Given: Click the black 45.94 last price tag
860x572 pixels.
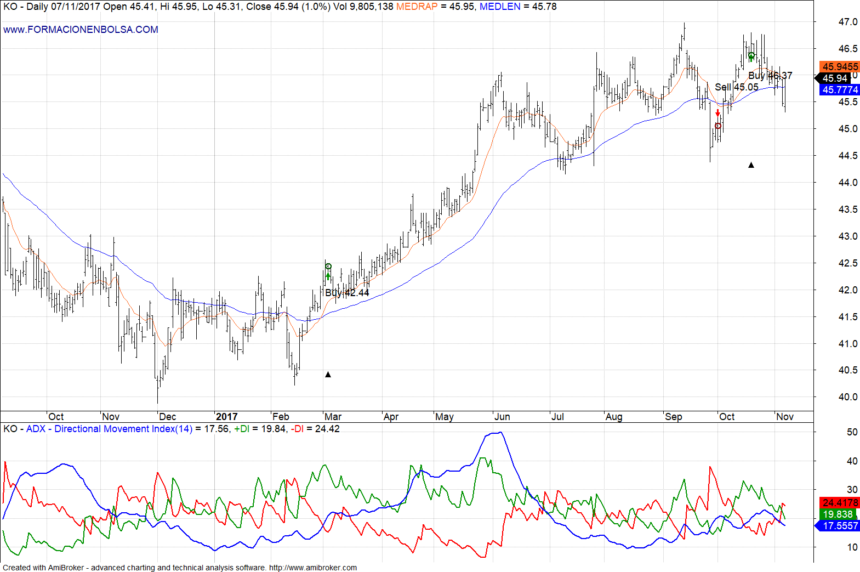Looking at the screenshot, I should [x=835, y=78].
